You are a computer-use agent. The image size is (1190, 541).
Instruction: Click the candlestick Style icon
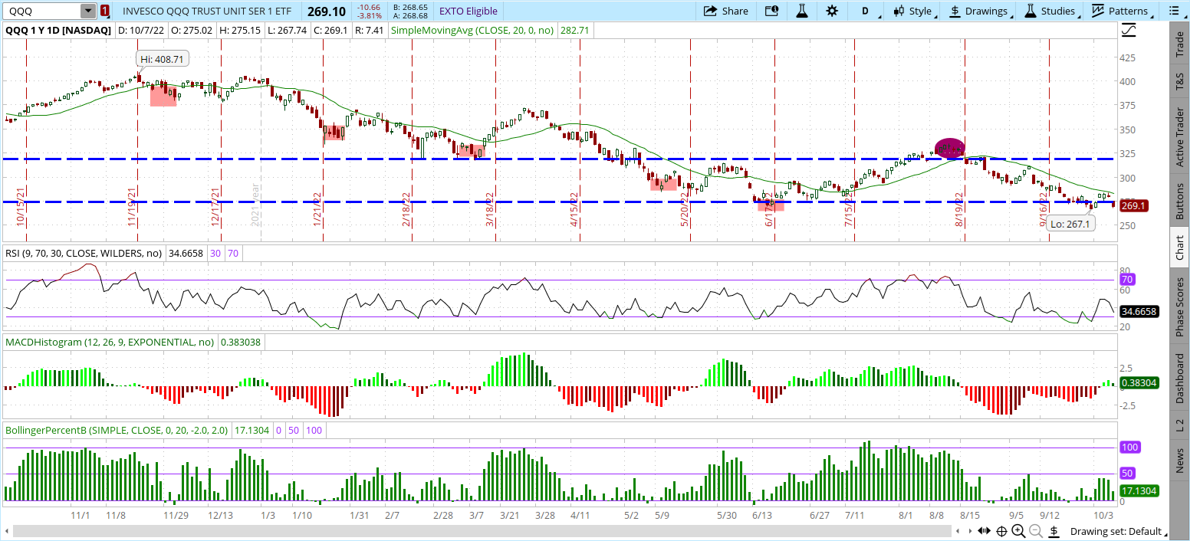click(x=899, y=11)
